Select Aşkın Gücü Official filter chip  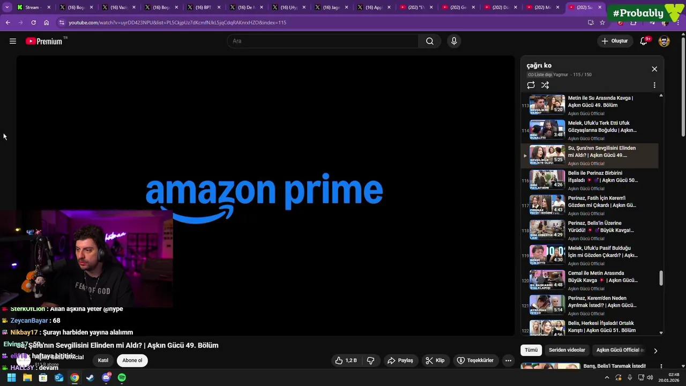(x=619, y=350)
